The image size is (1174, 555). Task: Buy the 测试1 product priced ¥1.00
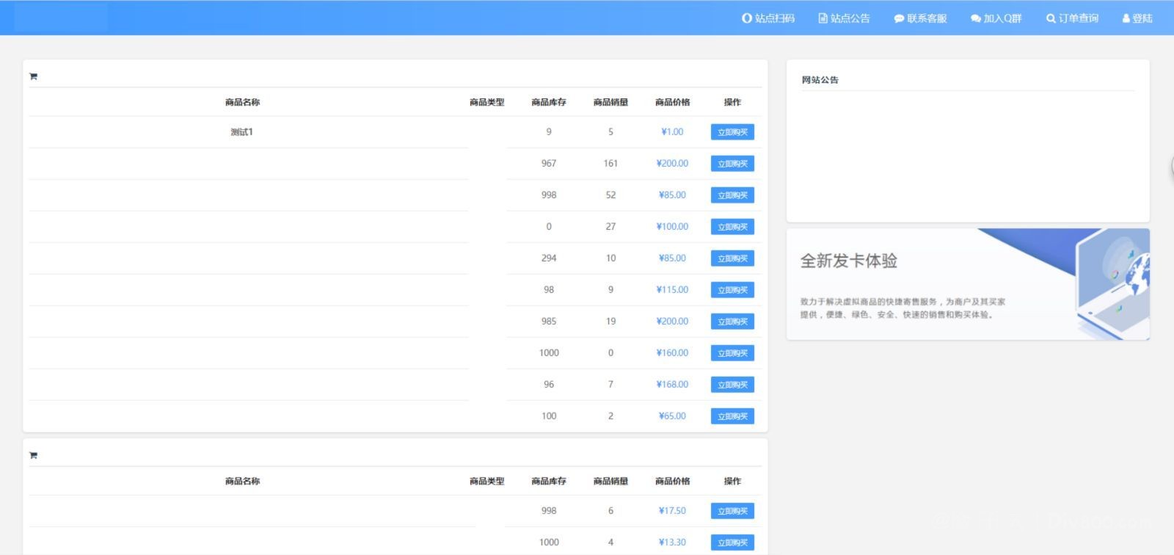pos(732,132)
